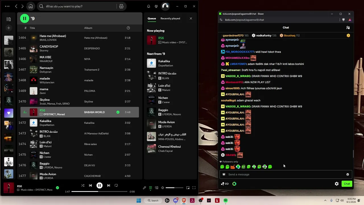Mute the Spotify volume

(x=162, y=188)
